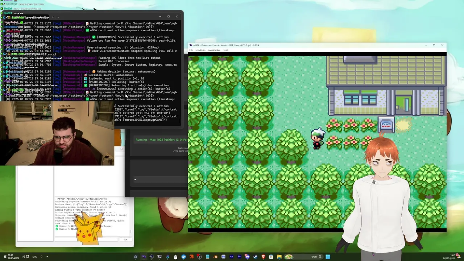Open the blue diamond icon on taskbar
This screenshot has height=261, width=464.
pos(167,257)
